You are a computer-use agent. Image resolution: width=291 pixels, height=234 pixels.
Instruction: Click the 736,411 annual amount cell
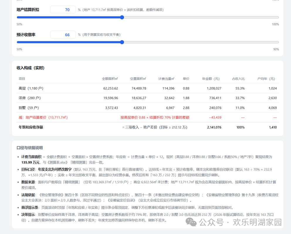[x=215, y=98]
